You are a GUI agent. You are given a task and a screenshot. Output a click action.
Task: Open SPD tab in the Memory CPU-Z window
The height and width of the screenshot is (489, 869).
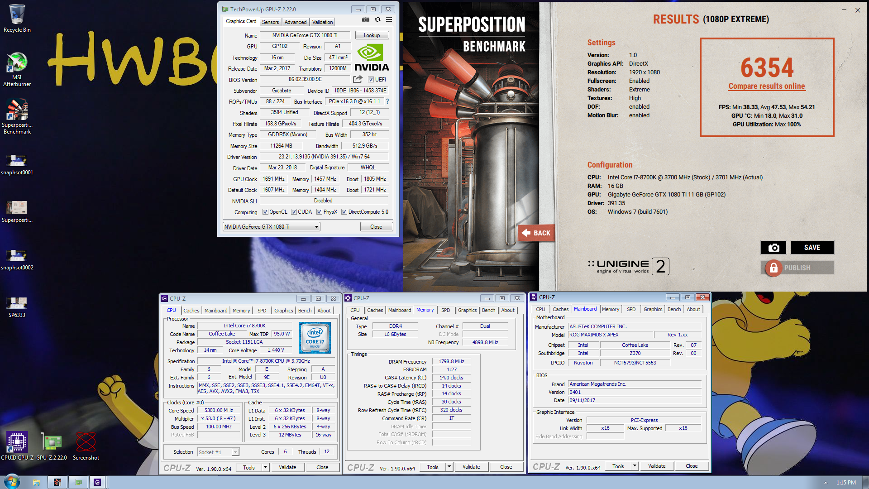[446, 310]
